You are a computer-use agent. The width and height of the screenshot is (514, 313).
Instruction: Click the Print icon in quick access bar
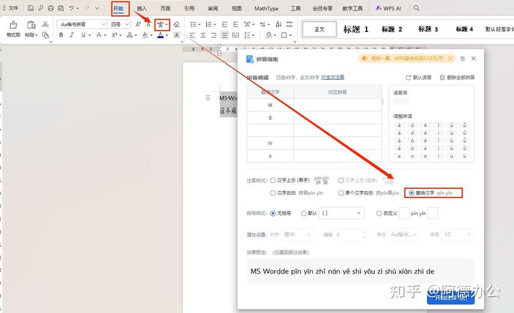[x=51, y=8]
